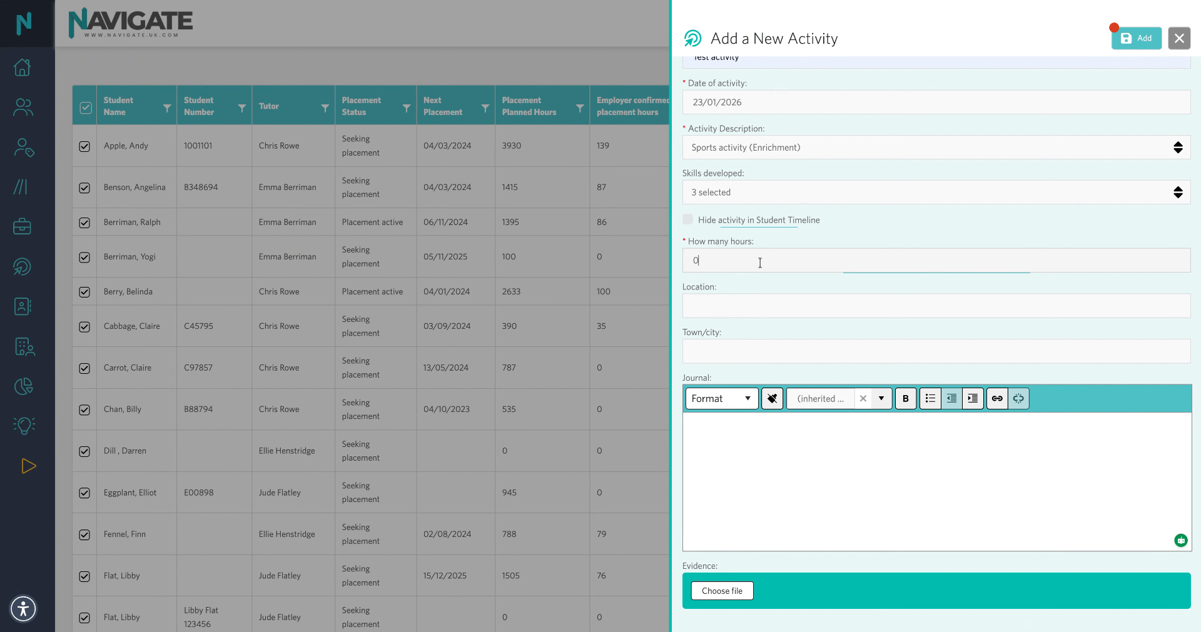The width and height of the screenshot is (1201, 632).
Task: Open the Skills developed dropdown
Action: (x=1178, y=192)
